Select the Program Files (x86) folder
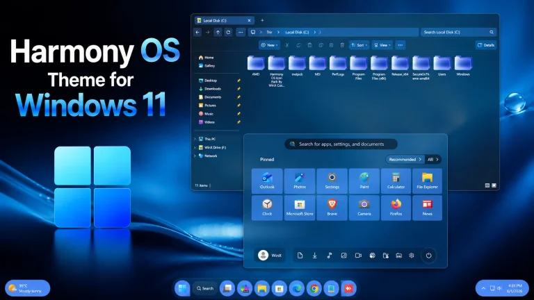 point(379,67)
